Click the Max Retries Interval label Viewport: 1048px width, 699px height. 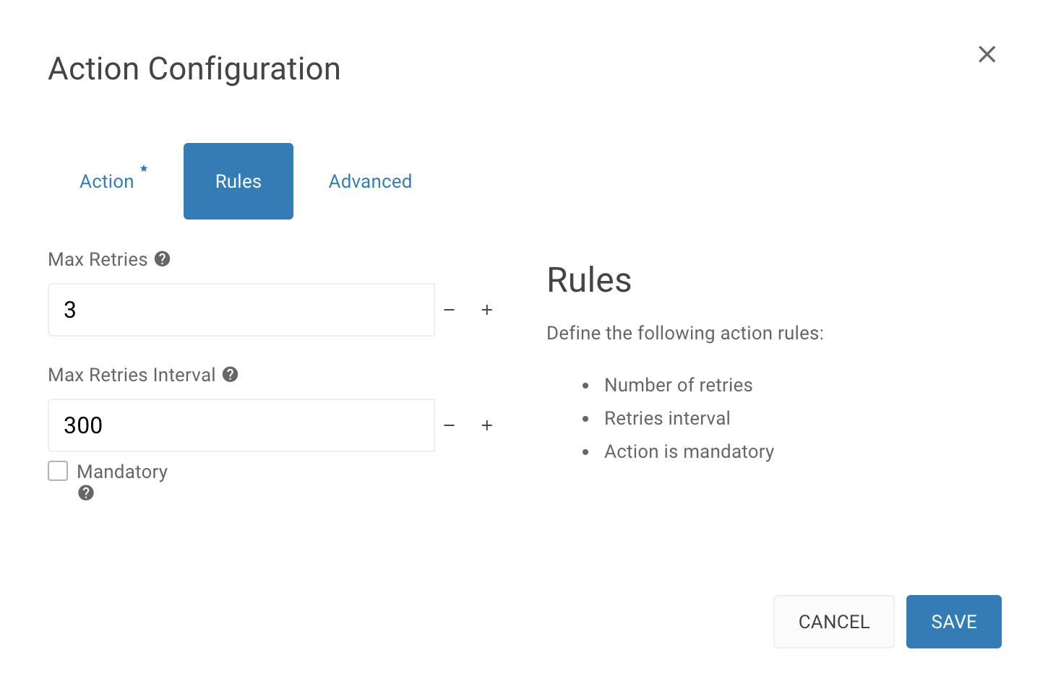coord(132,375)
